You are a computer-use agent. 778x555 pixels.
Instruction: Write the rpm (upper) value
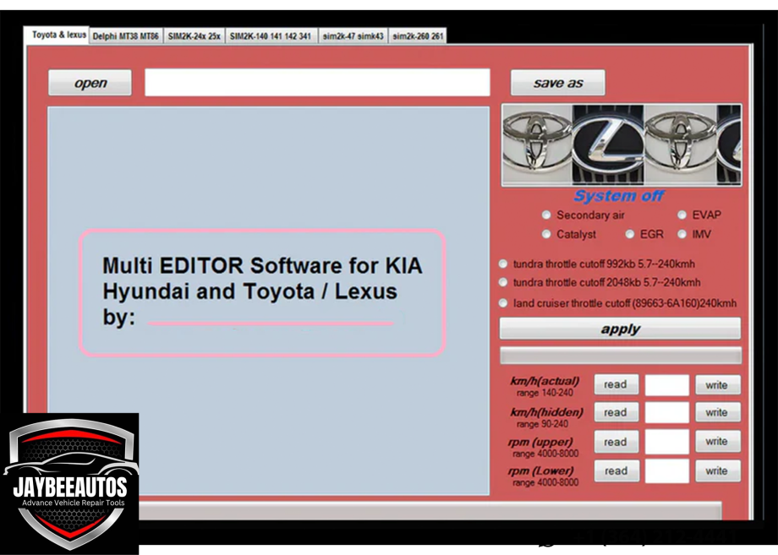click(x=717, y=442)
